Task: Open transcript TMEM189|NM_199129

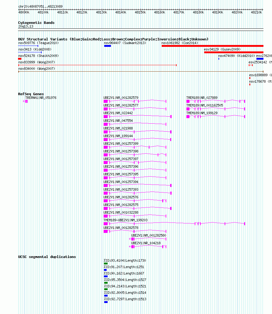Action: click(202, 113)
